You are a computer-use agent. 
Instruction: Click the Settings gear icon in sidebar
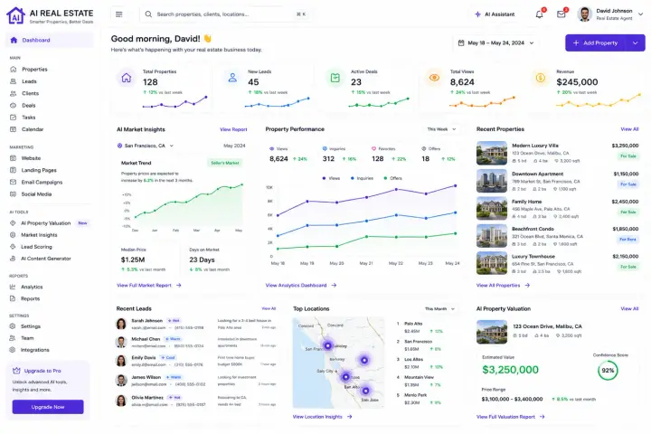pos(13,326)
